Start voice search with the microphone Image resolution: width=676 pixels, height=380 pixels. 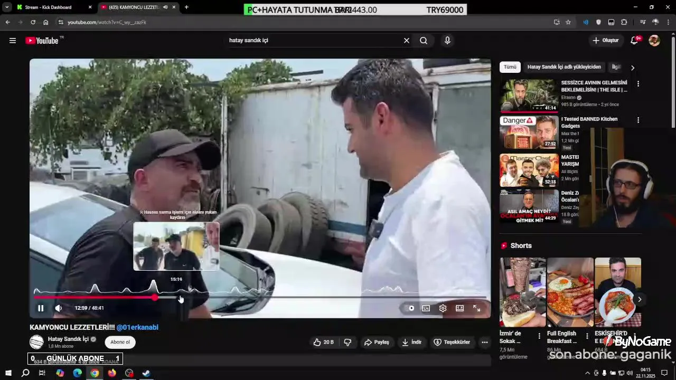point(447,41)
